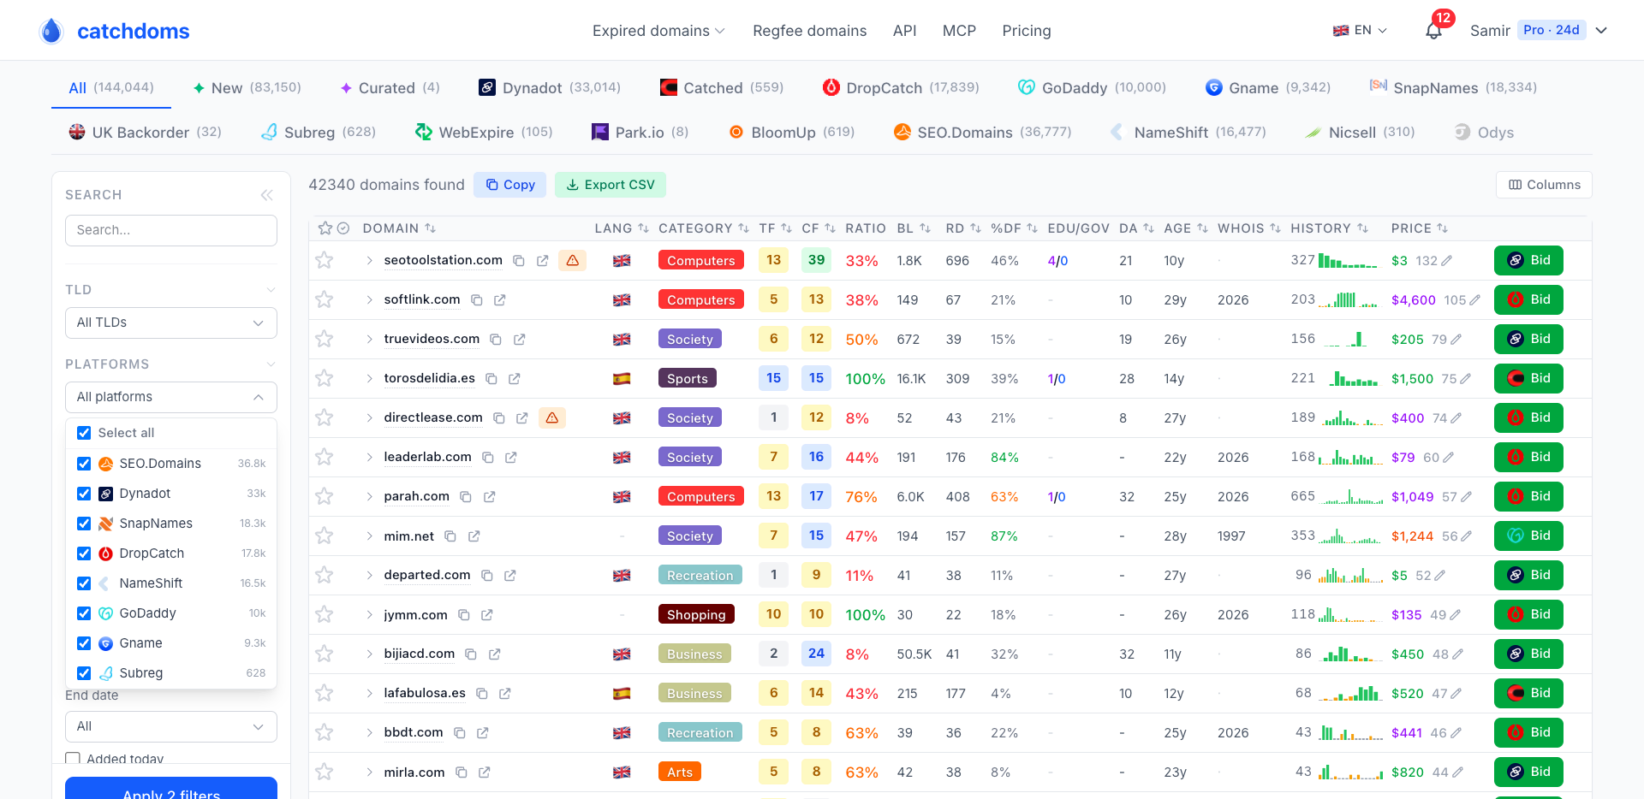Screen dimensions: 1644x799
Task: Open parah.com external link icon
Action: pyautogui.click(x=489, y=497)
